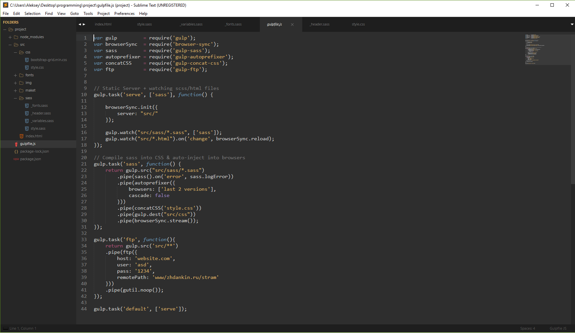
Task: Click file icon beside style.sass in sidebar
Action: [27, 129]
